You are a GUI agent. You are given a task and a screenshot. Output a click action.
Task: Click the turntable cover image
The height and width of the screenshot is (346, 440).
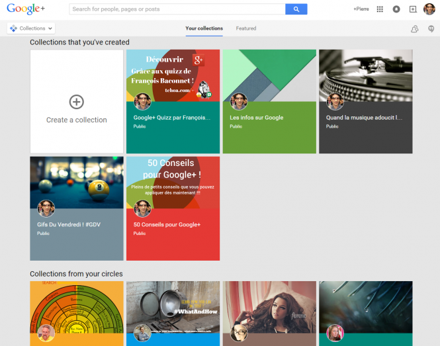[366, 75]
